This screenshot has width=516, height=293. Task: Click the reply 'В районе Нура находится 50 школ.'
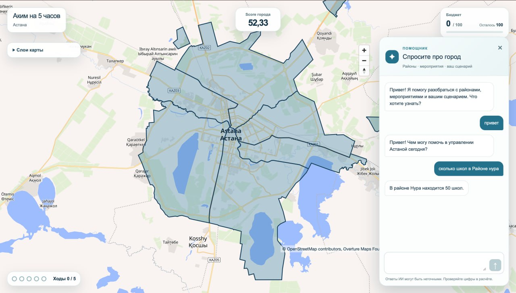tap(427, 188)
